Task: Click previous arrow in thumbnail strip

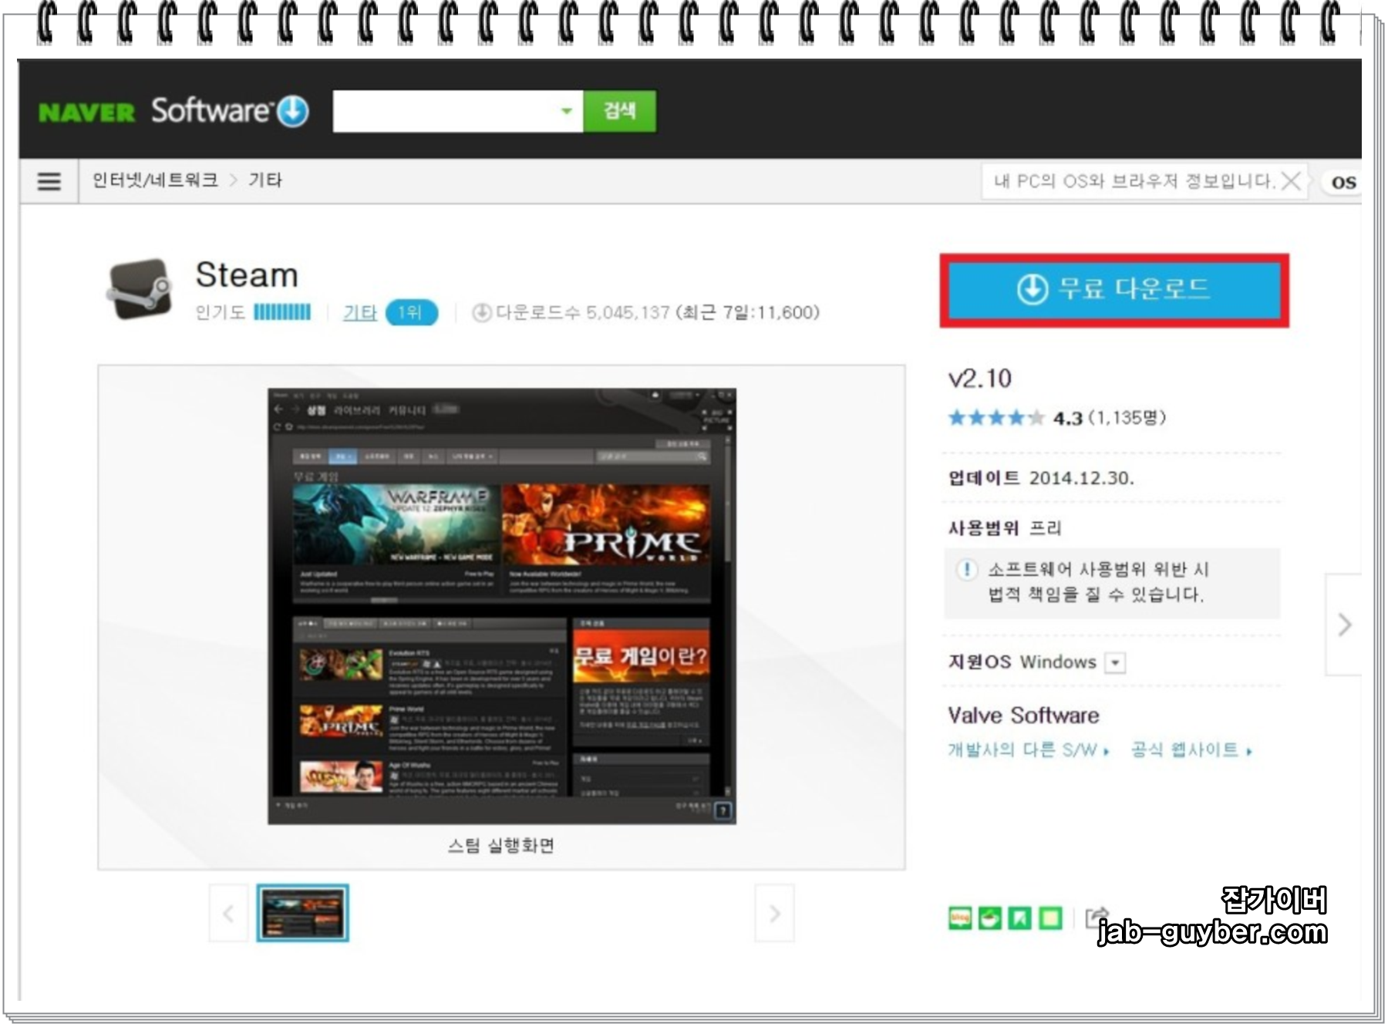Action: tap(228, 914)
